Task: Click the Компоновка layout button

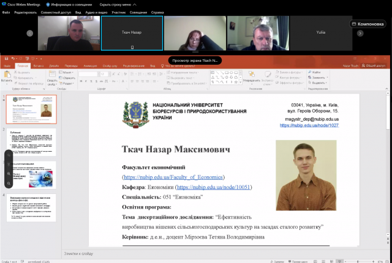Action: [367, 24]
